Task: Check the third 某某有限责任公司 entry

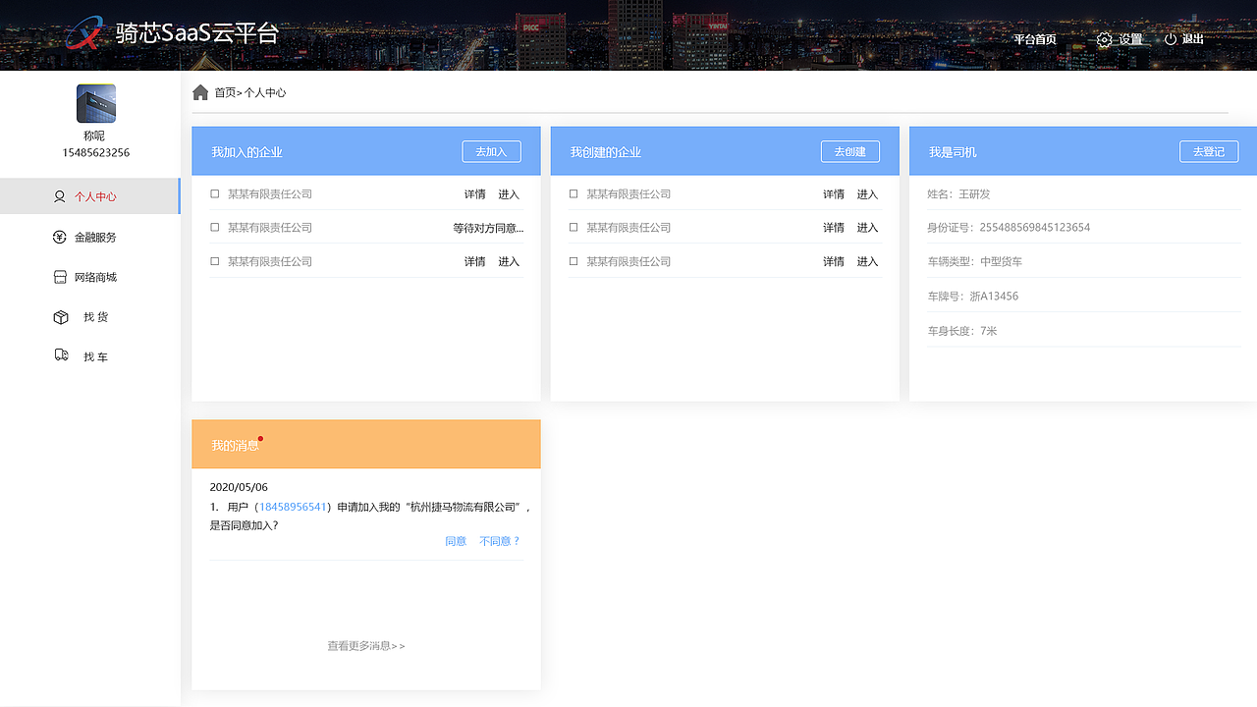Action: pyautogui.click(x=214, y=260)
